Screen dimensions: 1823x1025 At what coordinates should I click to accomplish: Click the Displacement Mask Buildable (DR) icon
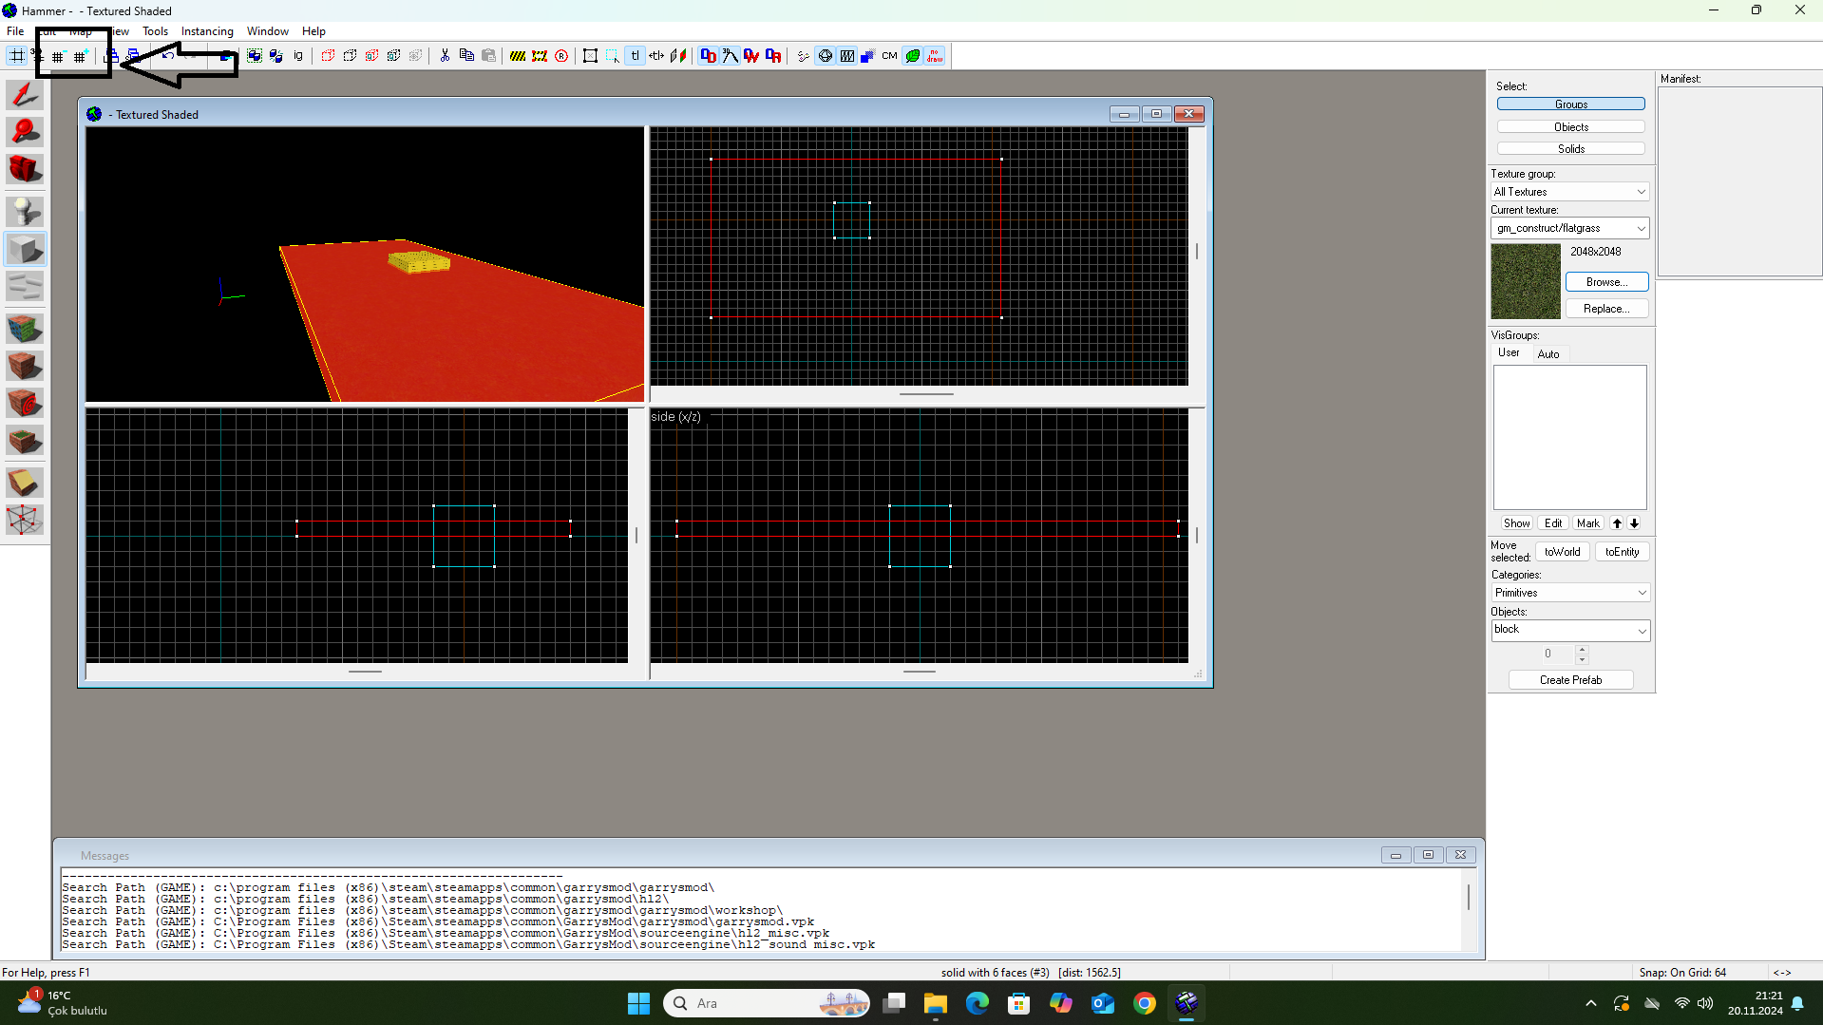[x=773, y=56]
